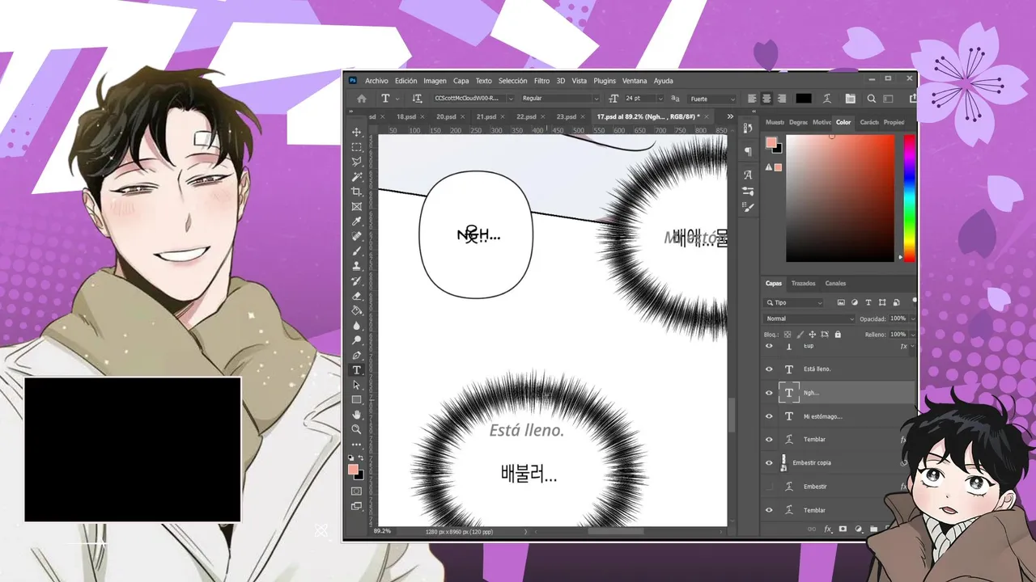Screen dimensions: 1036x582
Task: Select the Healing Brush tool
Action: pyautogui.click(x=356, y=236)
